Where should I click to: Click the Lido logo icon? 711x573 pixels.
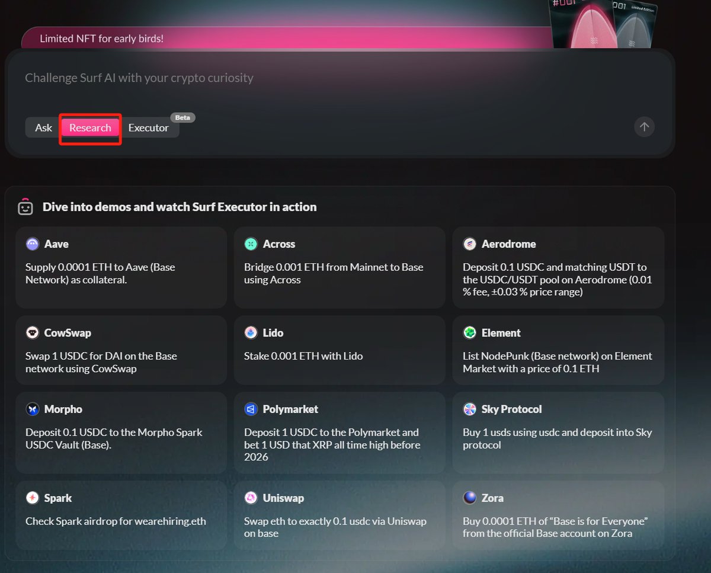click(x=251, y=332)
